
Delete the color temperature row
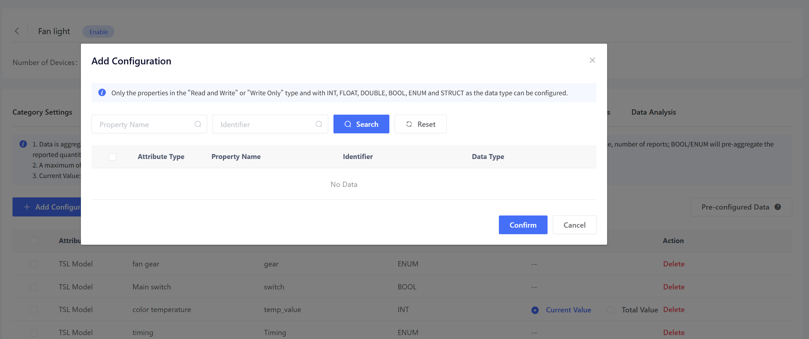pos(674,310)
